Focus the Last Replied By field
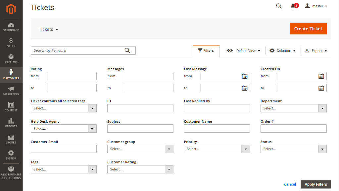 click(217, 108)
